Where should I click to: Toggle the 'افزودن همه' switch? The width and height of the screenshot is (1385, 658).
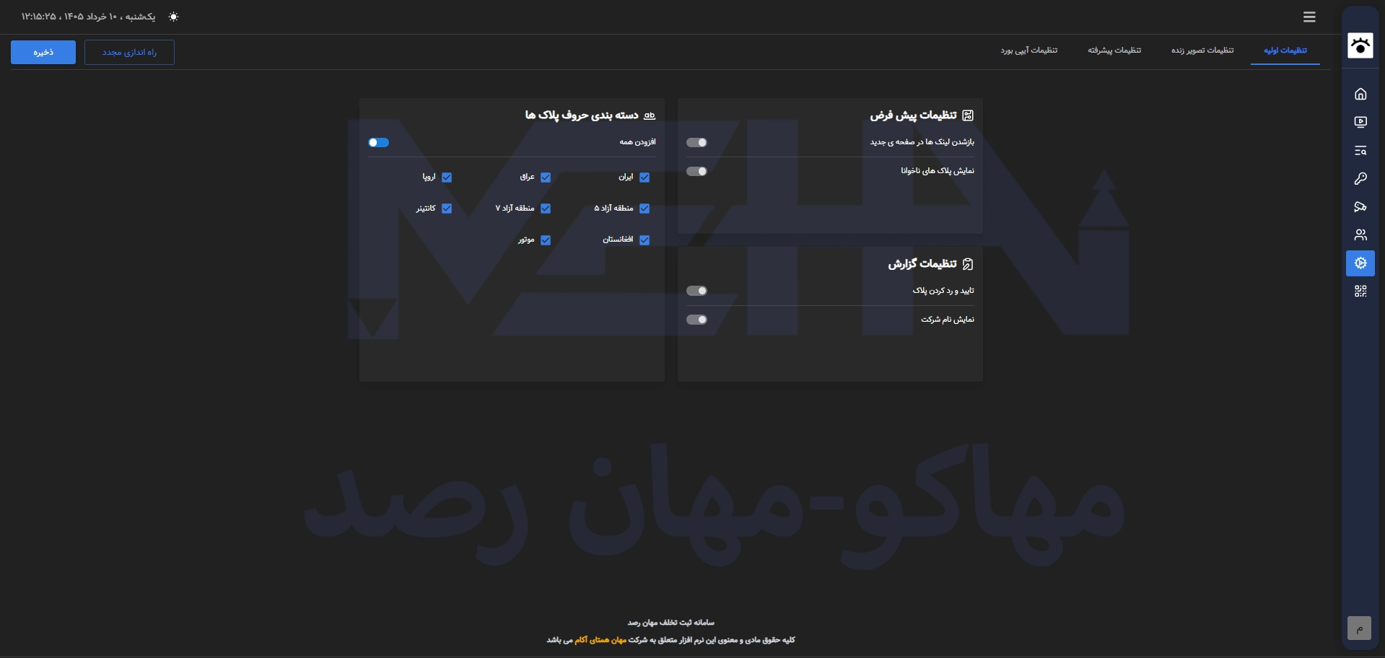click(x=379, y=142)
